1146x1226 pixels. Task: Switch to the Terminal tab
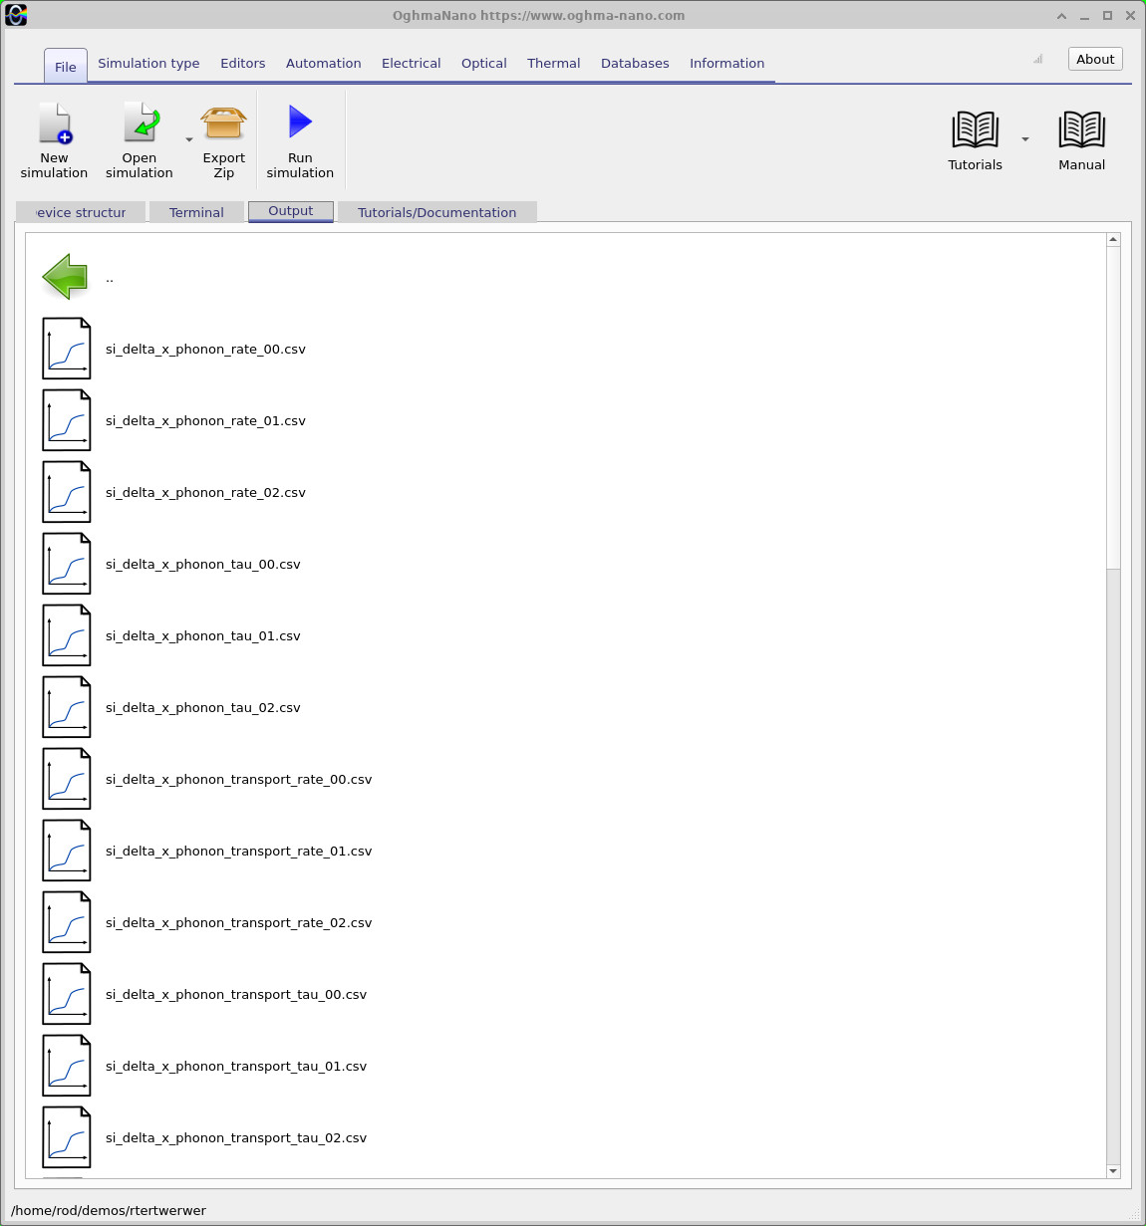coord(196,212)
